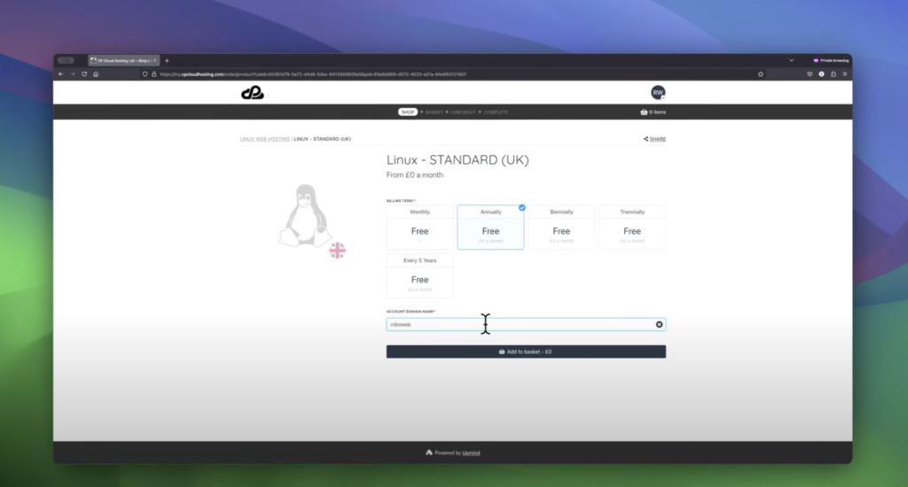Viewport: 908px width, 487px height.
Task: Open the extensions puzzle icon
Action: [834, 74]
